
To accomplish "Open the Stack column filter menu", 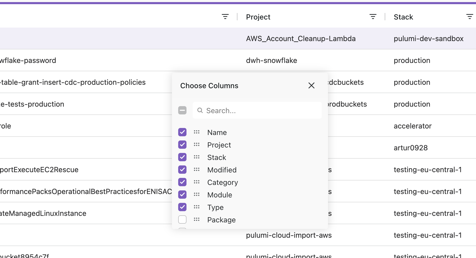I will point(469,17).
